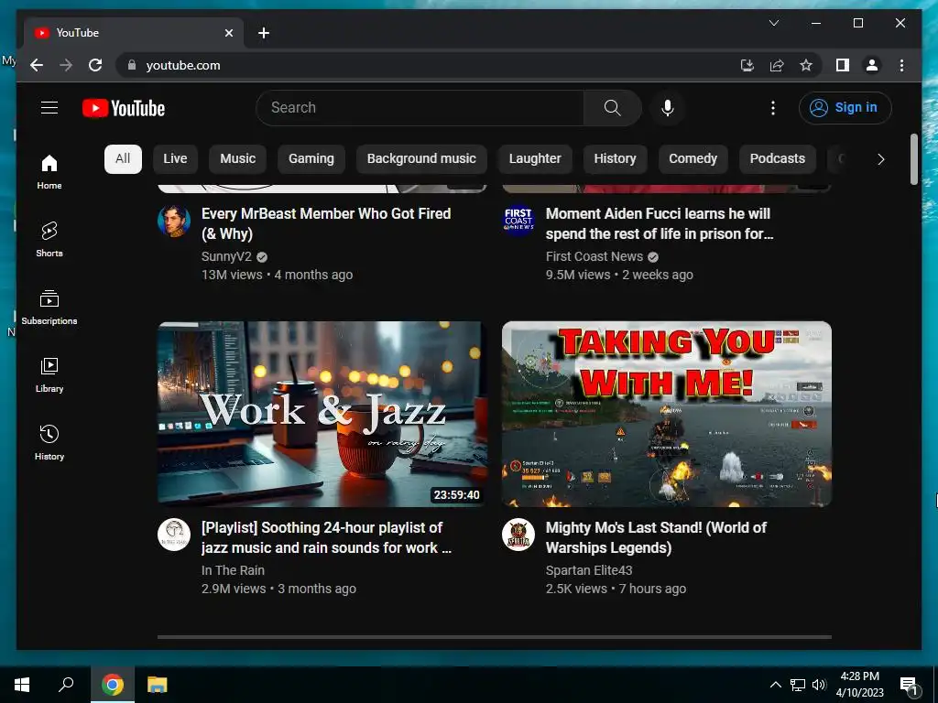Go to Home in sidebar
The width and height of the screenshot is (938, 703).
coord(49,172)
